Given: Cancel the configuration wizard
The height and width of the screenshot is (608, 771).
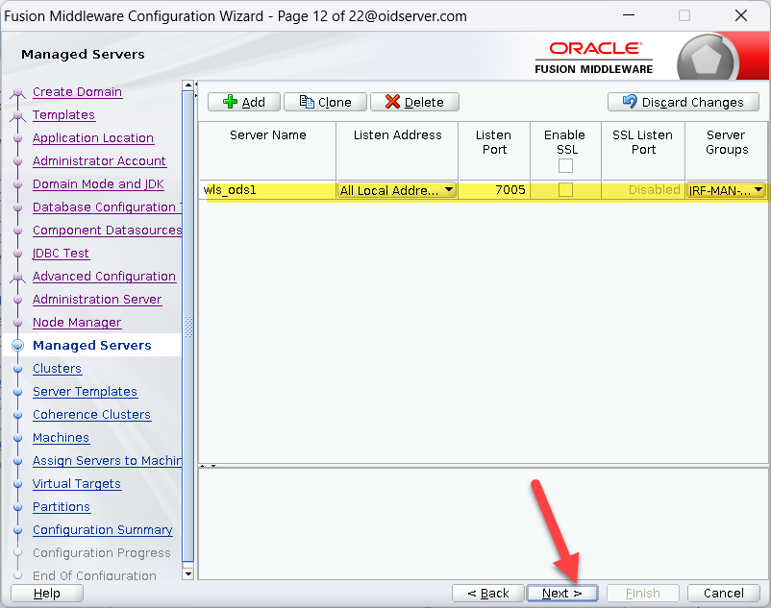Looking at the screenshot, I should (x=723, y=594).
